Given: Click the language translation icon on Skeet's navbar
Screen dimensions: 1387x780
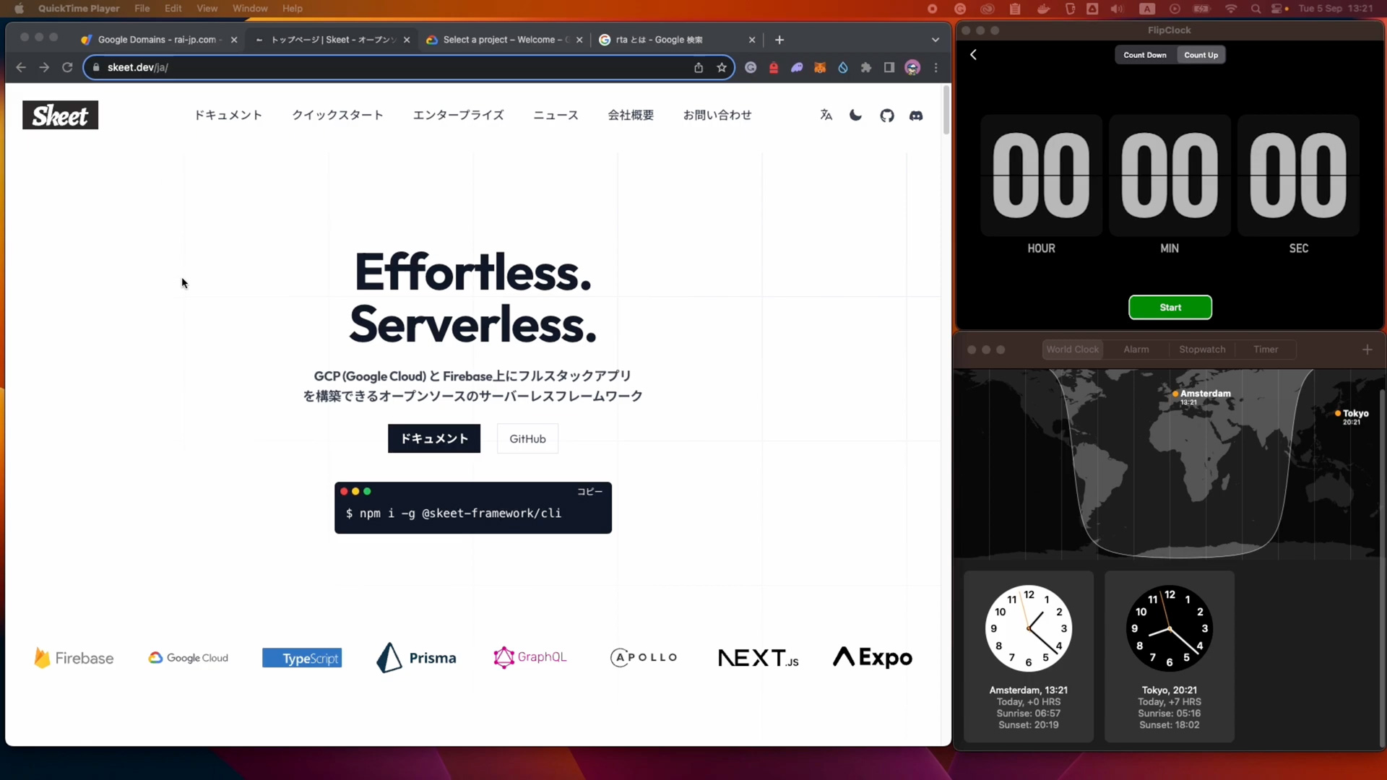Looking at the screenshot, I should [x=826, y=115].
